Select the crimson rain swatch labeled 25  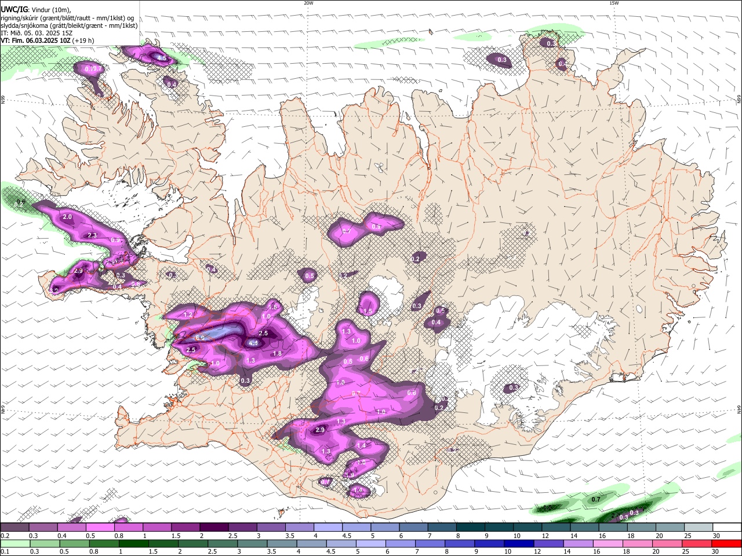[x=696, y=543]
